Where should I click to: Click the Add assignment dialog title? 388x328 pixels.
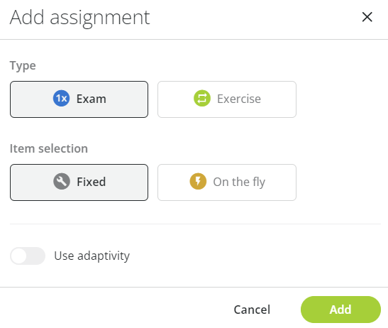point(79,18)
